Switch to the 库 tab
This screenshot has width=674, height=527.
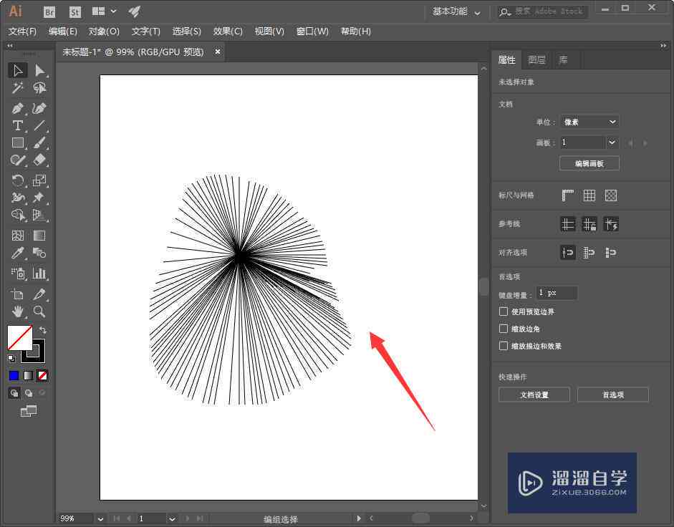(563, 59)
